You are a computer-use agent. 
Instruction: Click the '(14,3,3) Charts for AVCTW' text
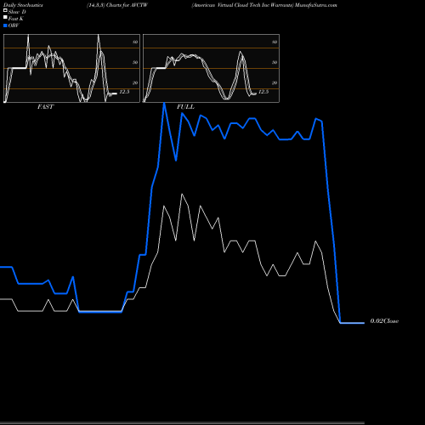point(117,5)
